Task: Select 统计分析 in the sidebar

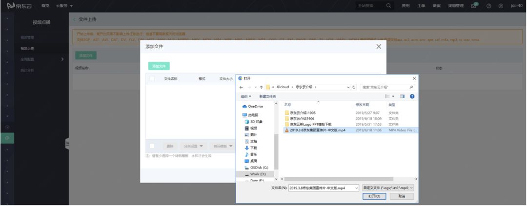Action: pyautogui.click(x=27, y=71)
